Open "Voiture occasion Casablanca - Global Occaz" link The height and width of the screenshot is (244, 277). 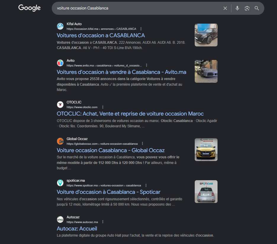[x=110, y=150]
